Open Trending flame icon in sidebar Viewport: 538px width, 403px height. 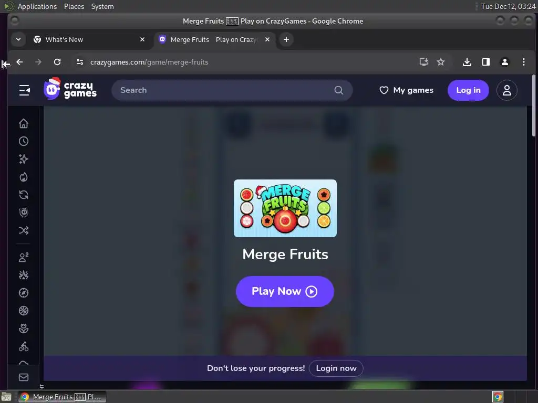coord(23,177)
